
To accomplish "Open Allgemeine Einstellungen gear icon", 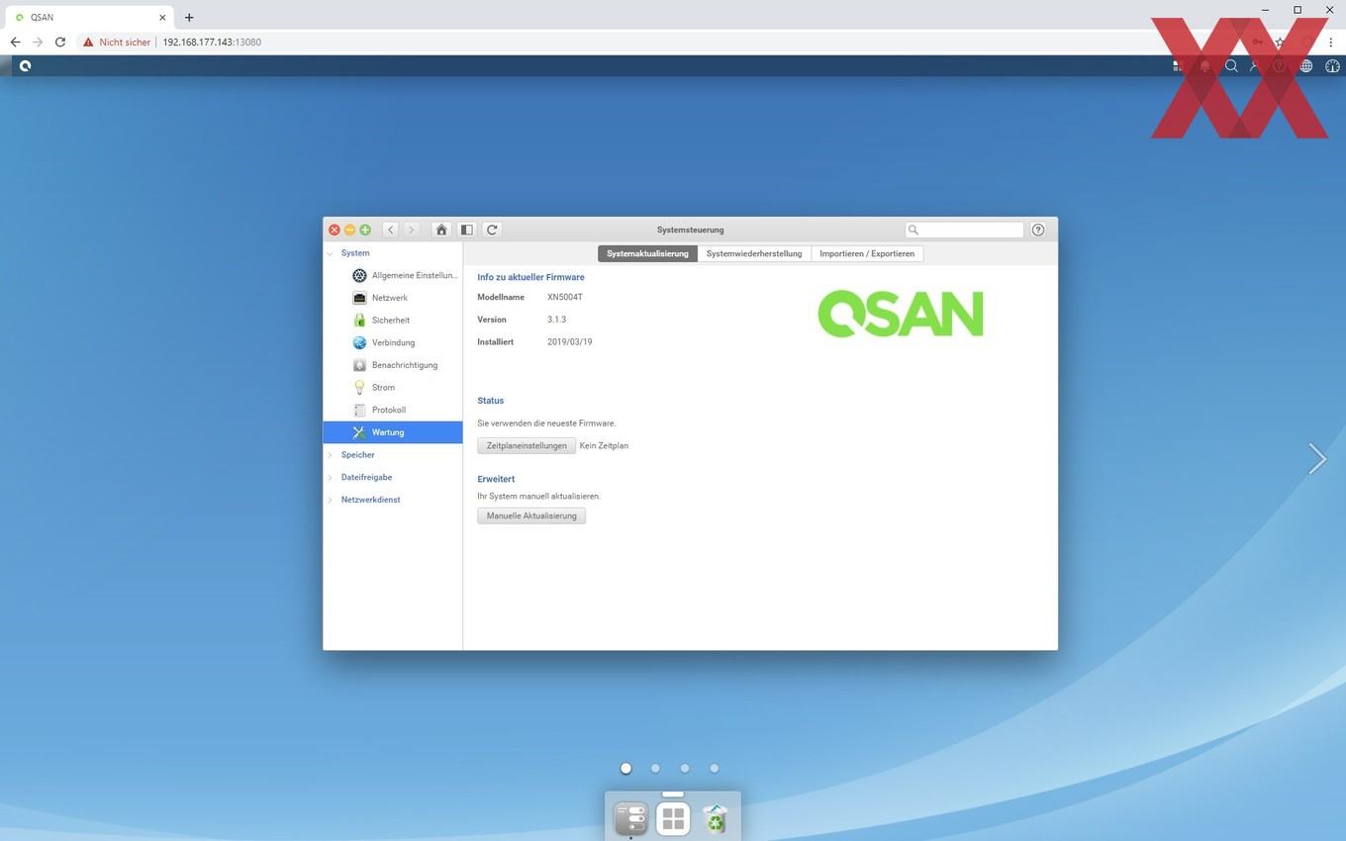I will coord(359,275).
